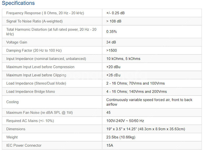Click the >1500 damping value
204x151 pixels.
point(111,51)
